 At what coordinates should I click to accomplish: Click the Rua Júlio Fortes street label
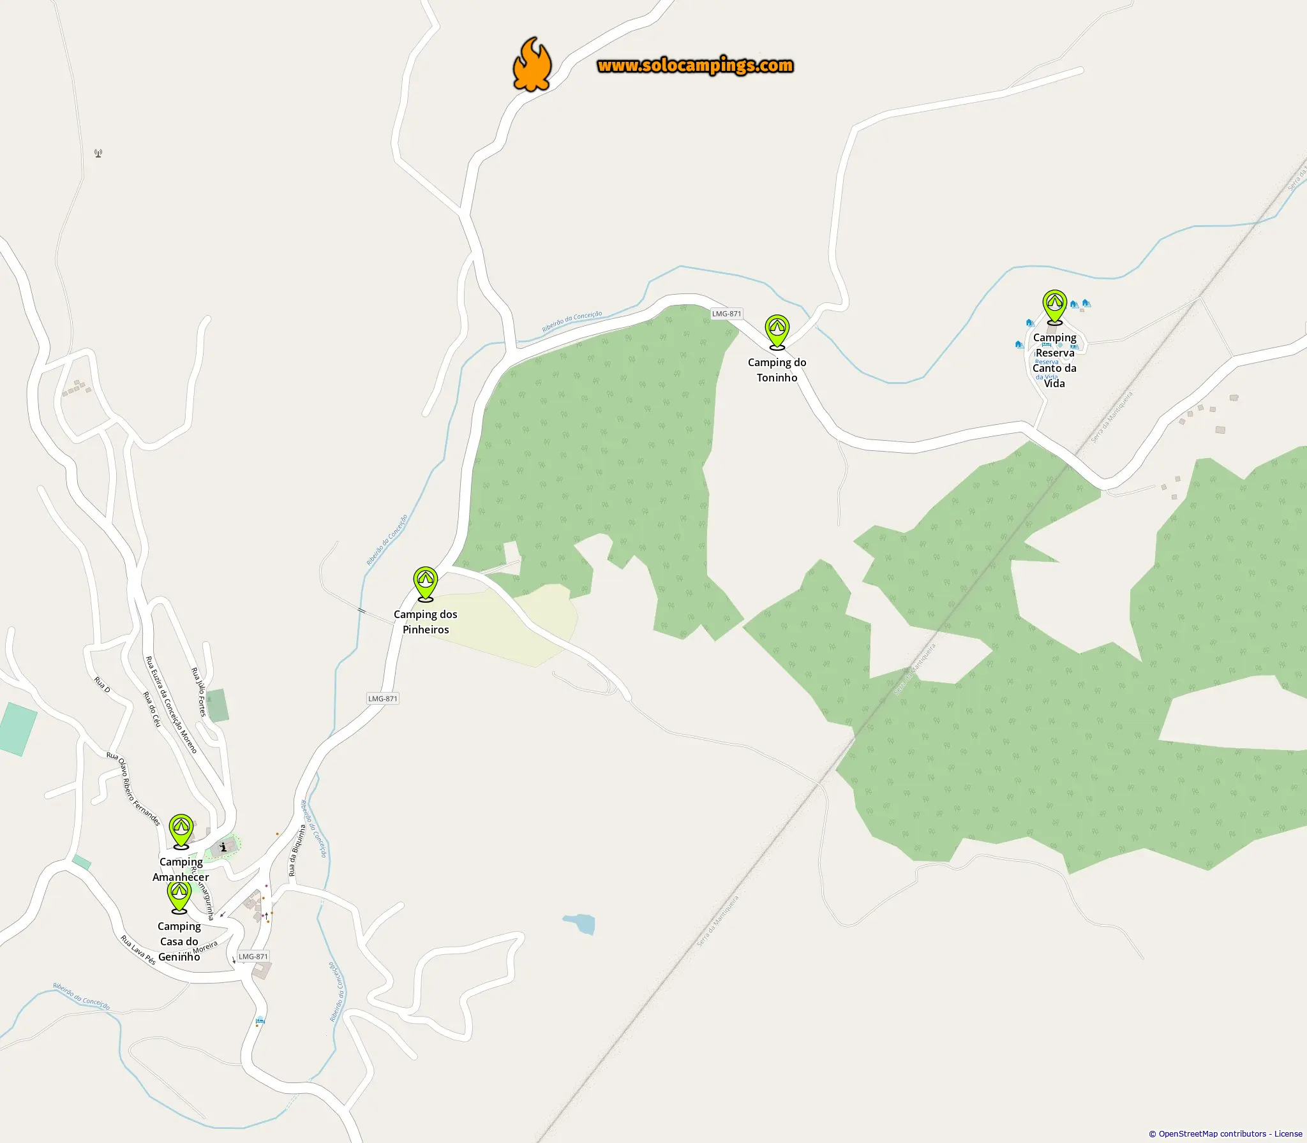[198, 691]
